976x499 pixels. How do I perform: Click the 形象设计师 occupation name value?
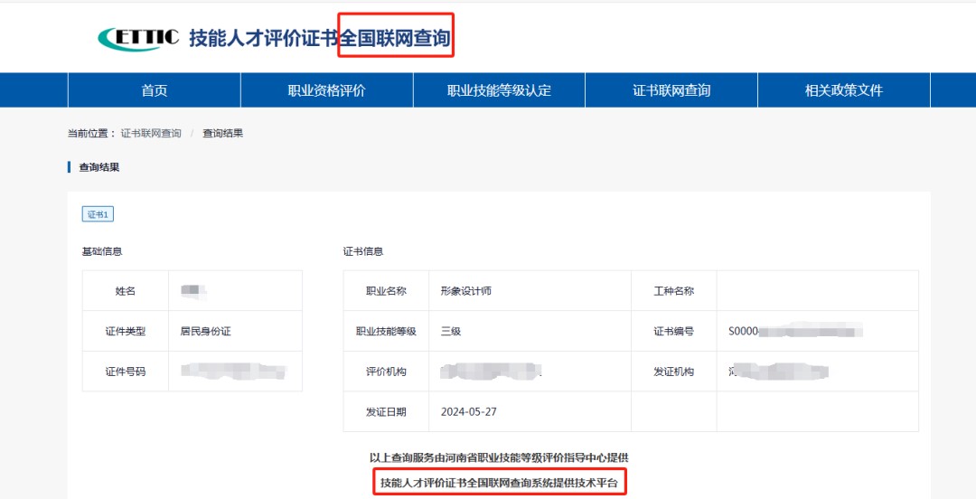pyautogui.click(x=466, y=291)
